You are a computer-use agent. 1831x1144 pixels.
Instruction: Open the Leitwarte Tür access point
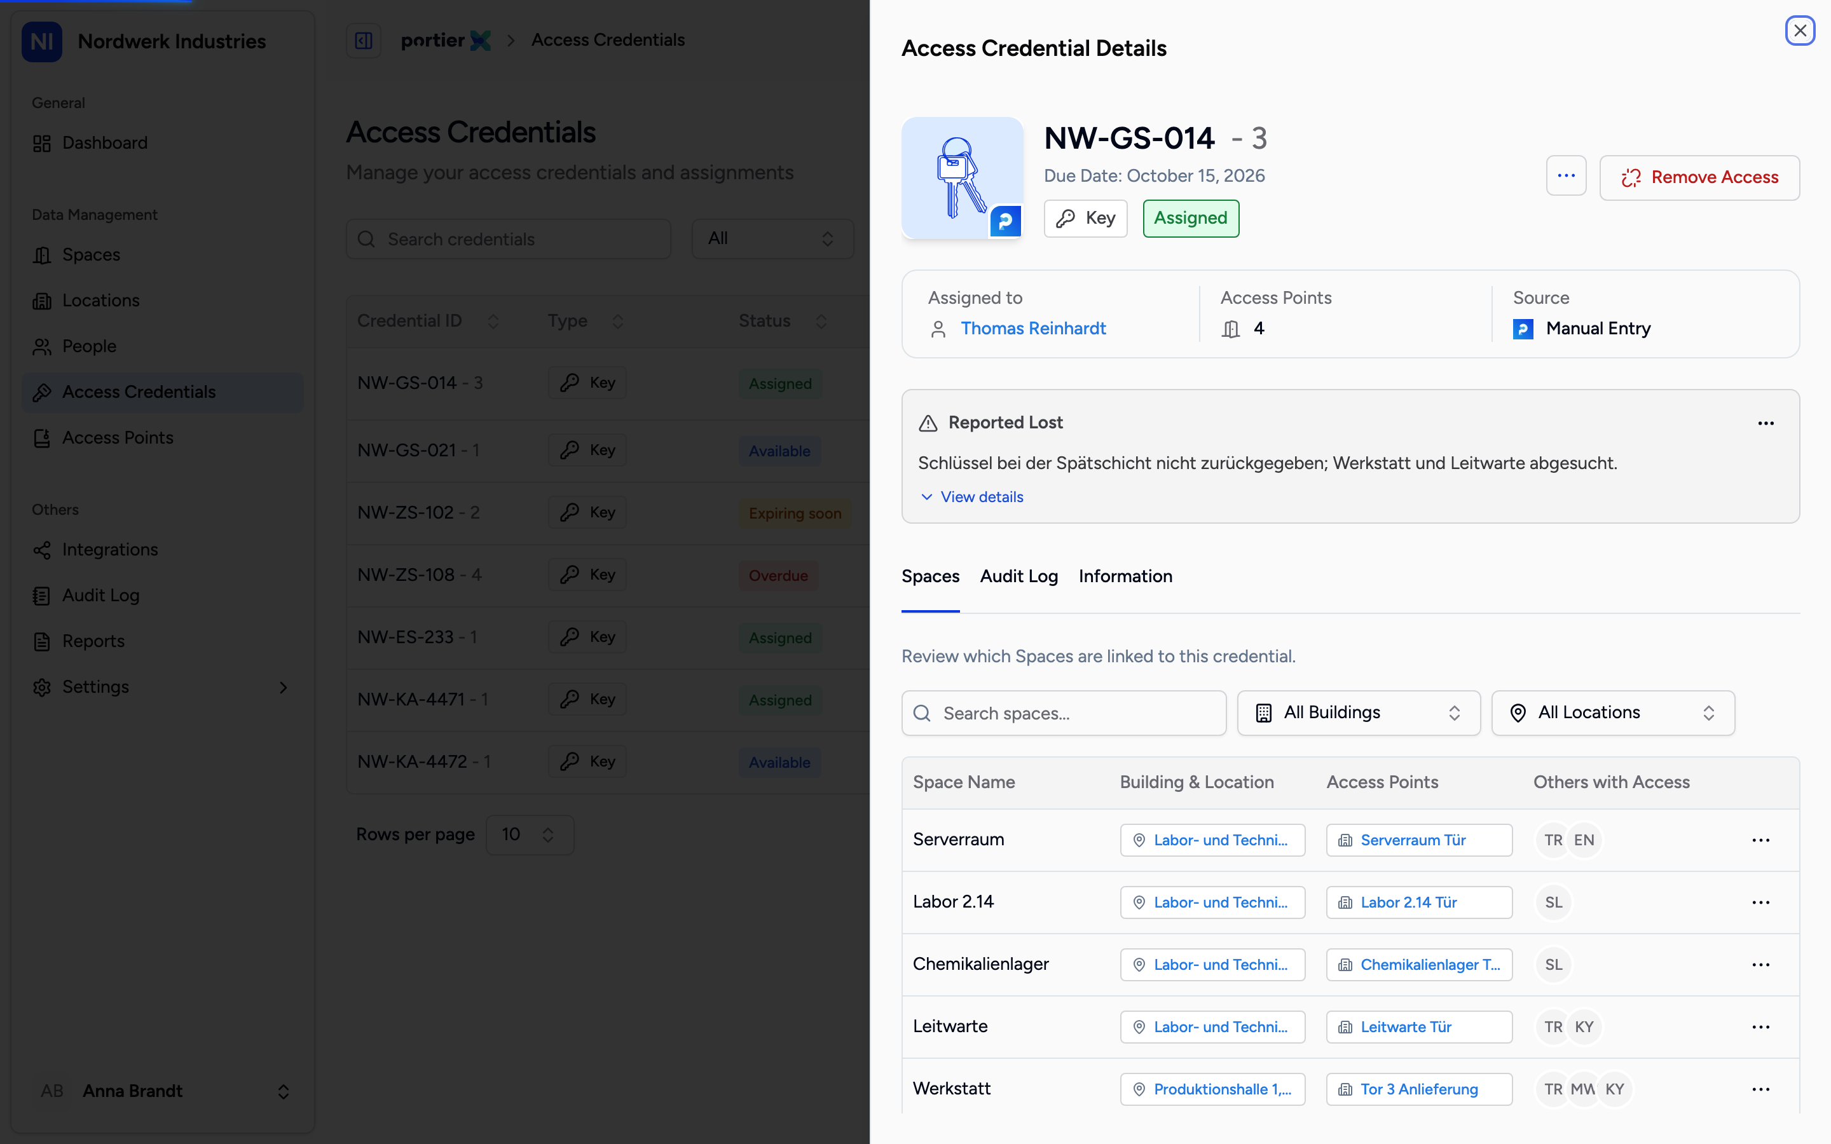point(1418,1026)
